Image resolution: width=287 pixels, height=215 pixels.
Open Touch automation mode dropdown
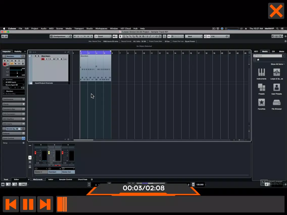click(x=103, y=36)
